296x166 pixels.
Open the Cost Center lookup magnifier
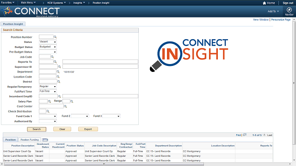click(x=65, y=107)
